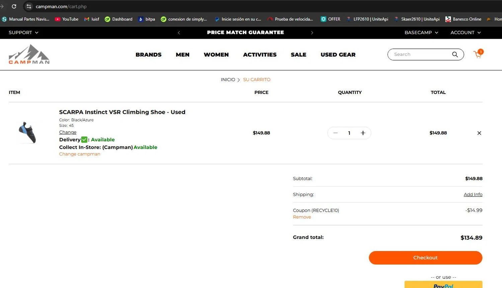Focus the Search input field
Image resolution: width=502 pixels, height=288 pixels.
420,55
